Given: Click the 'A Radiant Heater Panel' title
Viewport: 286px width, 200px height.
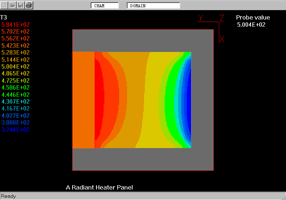Looking at the screenshot, I should tap(99, 187).
